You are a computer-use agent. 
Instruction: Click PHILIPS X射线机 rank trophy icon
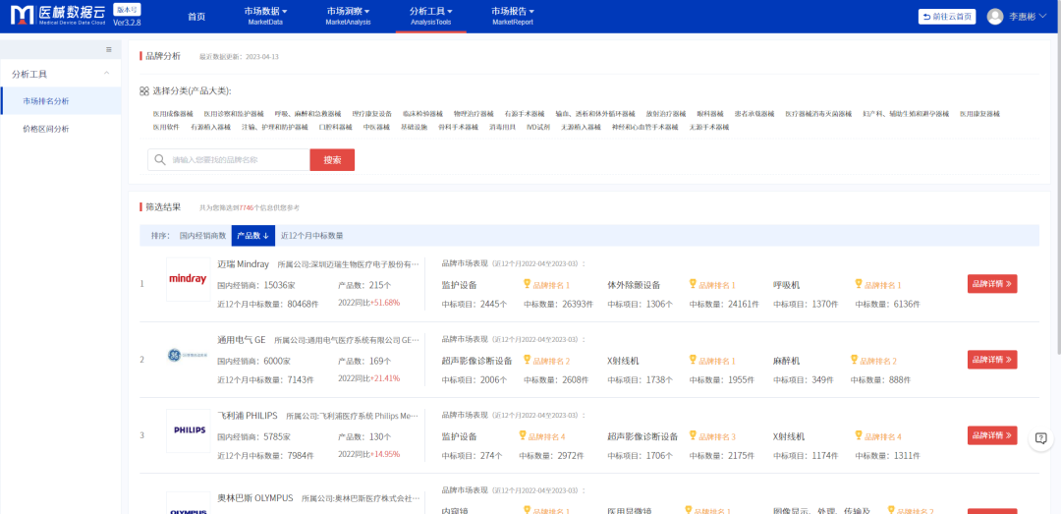tap(859, 436)
